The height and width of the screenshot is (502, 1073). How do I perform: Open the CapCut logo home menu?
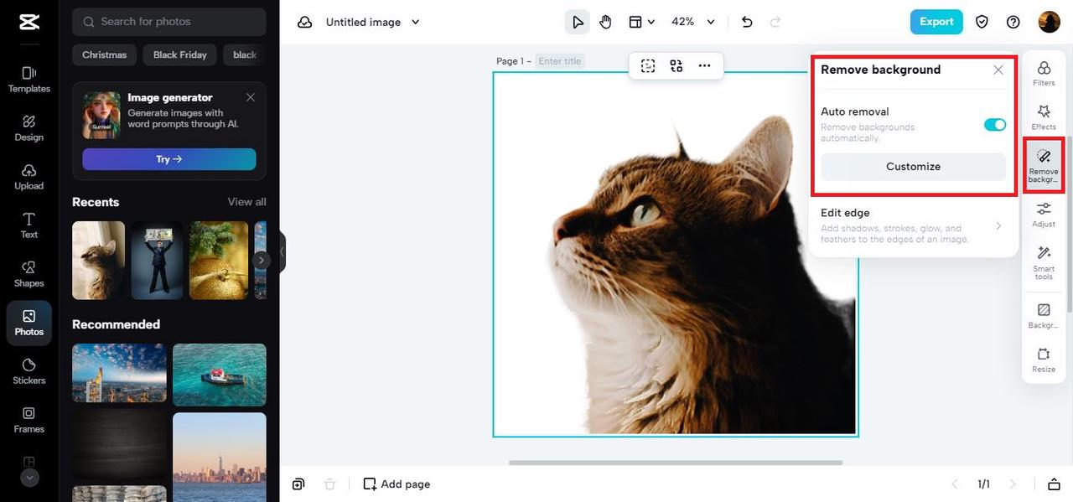[x=29, y=22]
